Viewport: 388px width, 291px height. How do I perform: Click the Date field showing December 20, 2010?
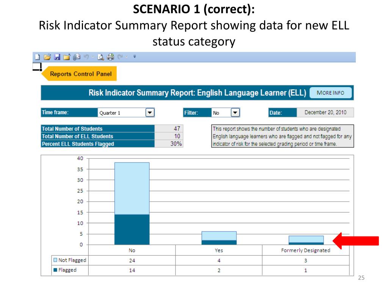click(325, 113)
